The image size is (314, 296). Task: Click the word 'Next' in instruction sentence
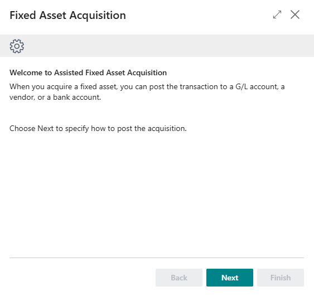(x=46, y=128)
